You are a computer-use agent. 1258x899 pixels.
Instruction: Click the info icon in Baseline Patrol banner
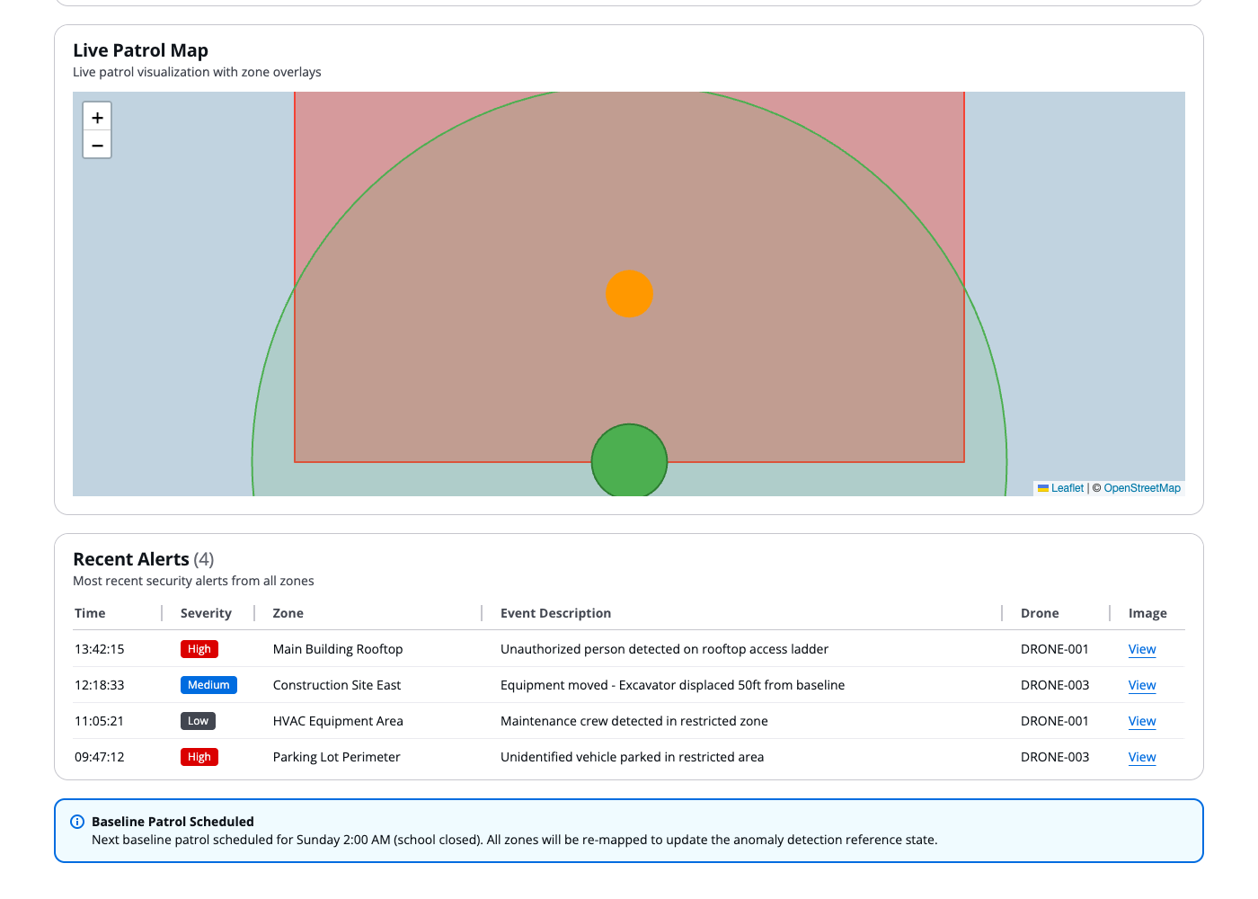click(76, 821)
